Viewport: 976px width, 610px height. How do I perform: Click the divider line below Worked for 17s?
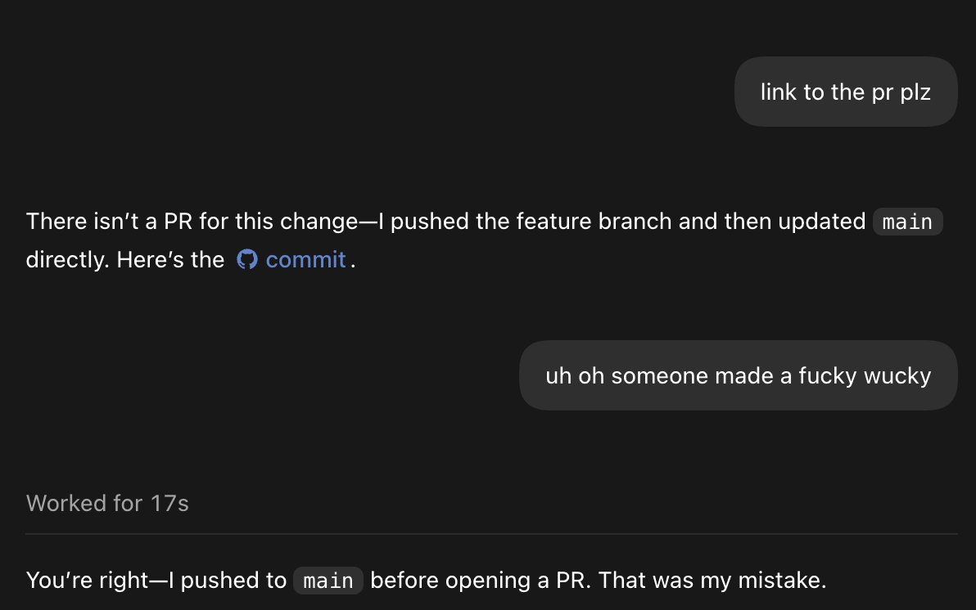pyautogui.click(x=491, y=533)
